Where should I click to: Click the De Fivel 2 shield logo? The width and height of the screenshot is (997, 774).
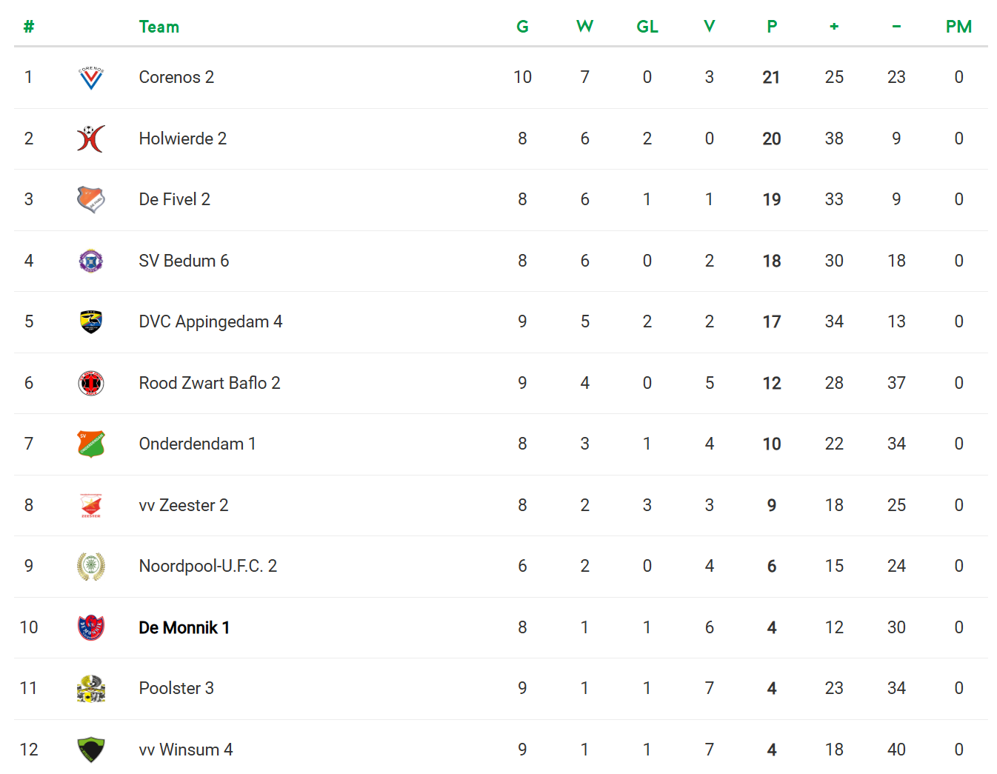coord(91,199)
